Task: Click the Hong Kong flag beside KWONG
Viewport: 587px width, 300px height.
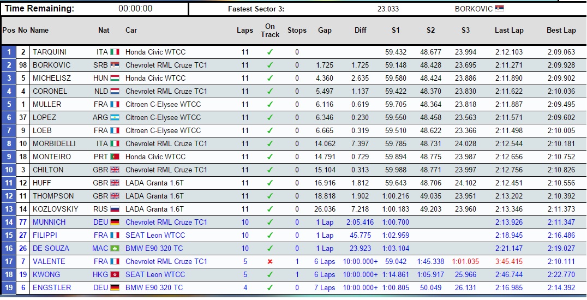Action: 115,275
